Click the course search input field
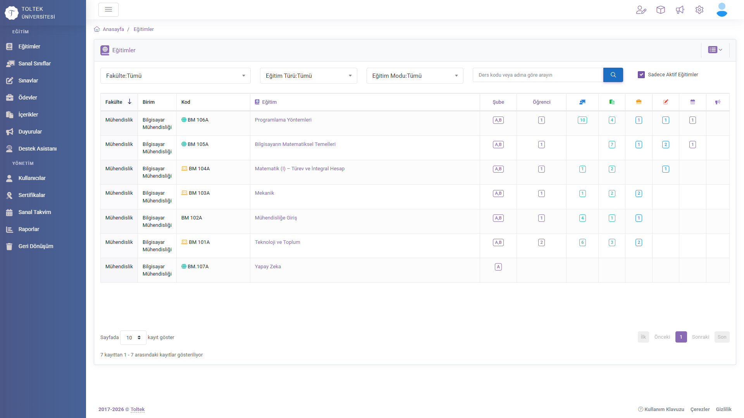Image resolution: width=744 pixels, height=418 pixels. click(x=538, y=75)
